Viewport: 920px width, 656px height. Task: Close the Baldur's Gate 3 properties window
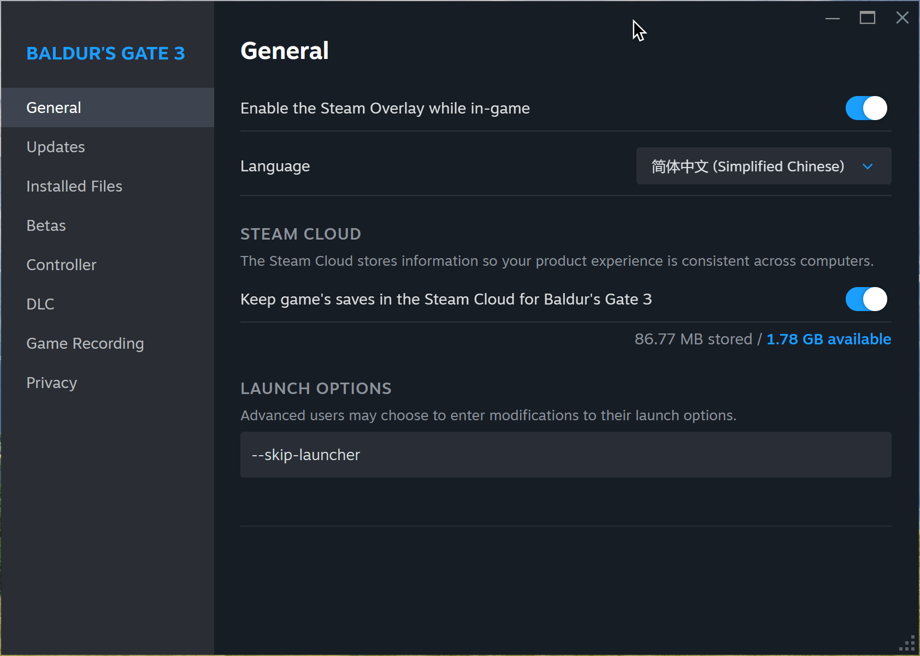pos(903,18)
